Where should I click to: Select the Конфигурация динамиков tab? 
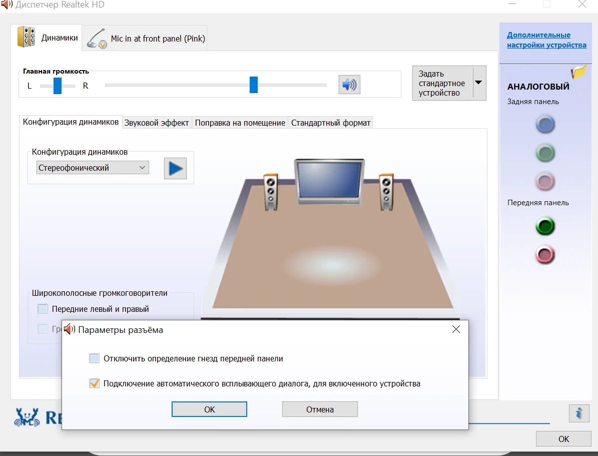(71, 122)
